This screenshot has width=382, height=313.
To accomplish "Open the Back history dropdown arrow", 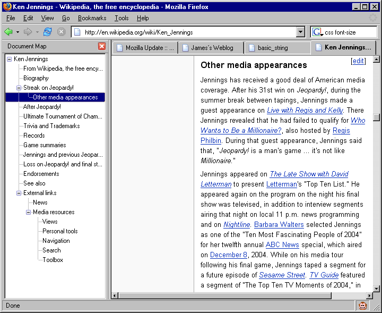I will pos(18,32).
